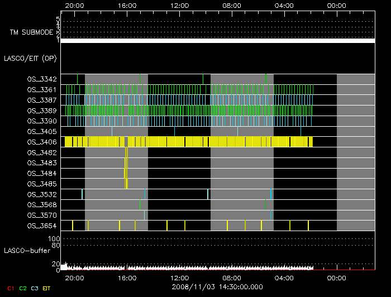The width and height of the screenshot is (391, 297).
Task: Click the 20 tick on LASCO-buffer axis
Action: coord(56,264)
